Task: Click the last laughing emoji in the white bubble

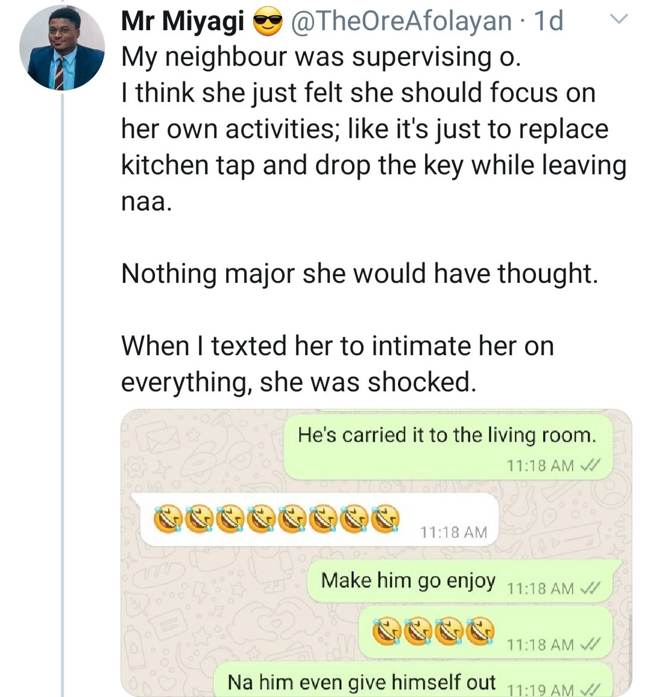Action: (x=386, y=520)
